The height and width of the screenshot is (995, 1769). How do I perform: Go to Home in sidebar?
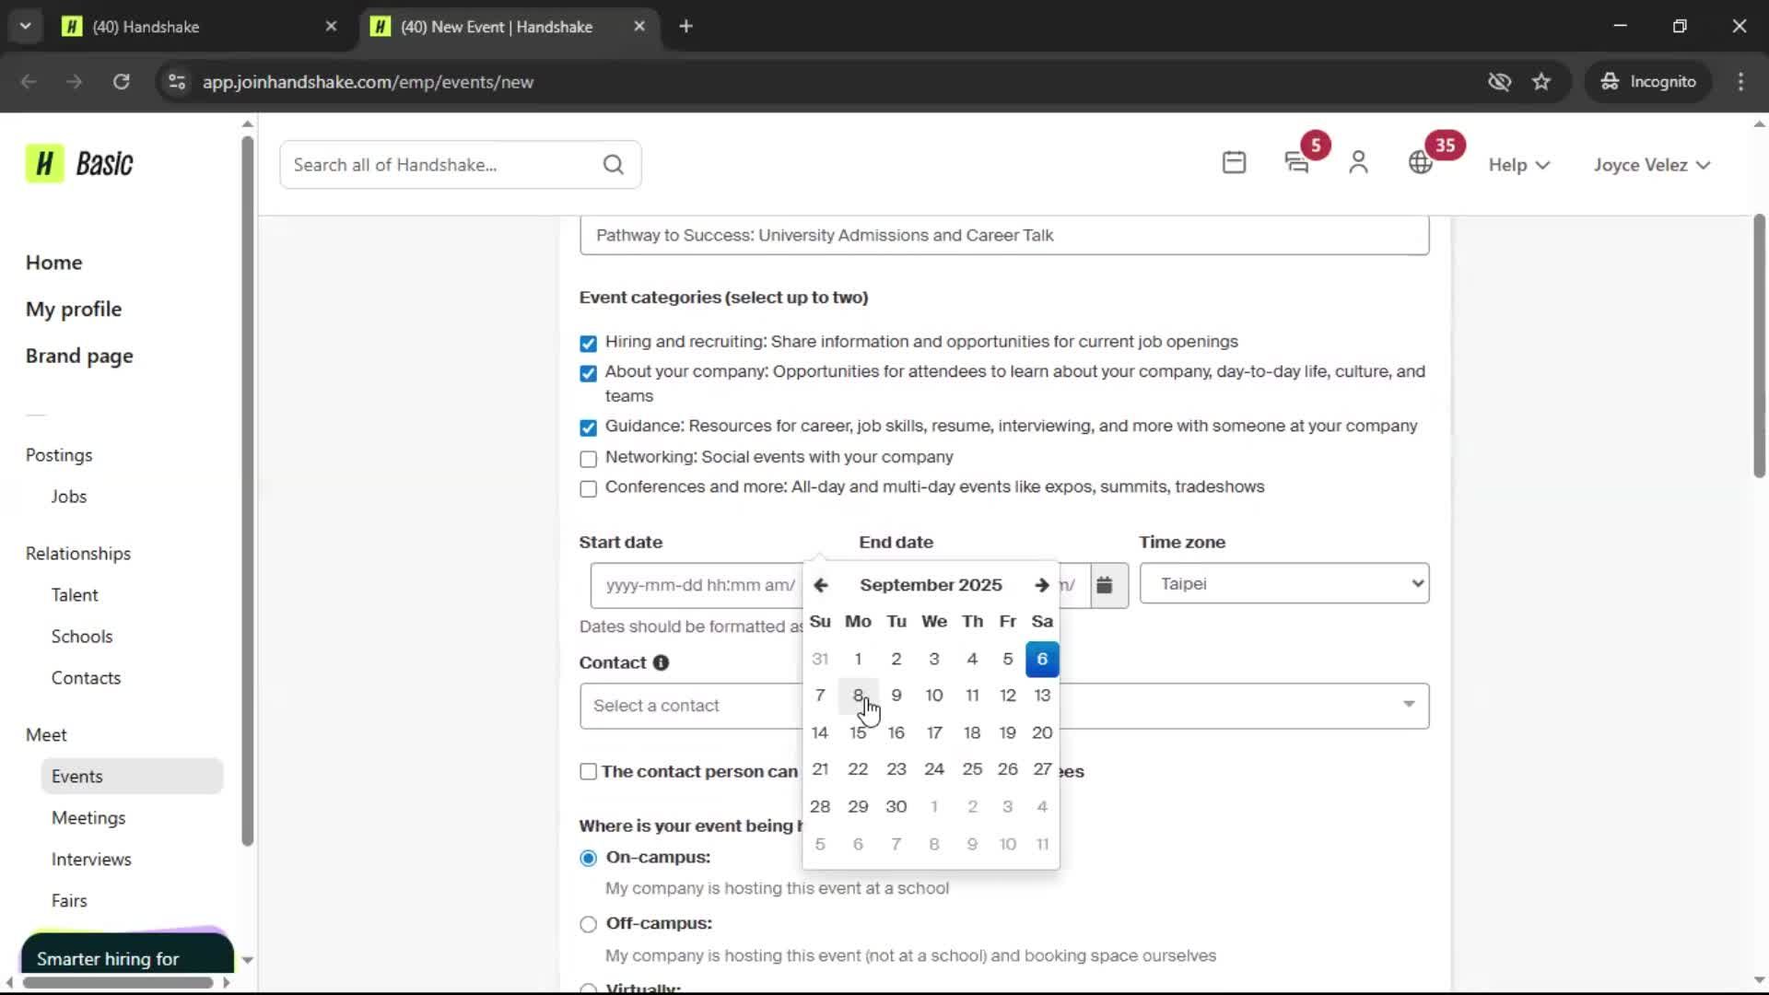53,263
